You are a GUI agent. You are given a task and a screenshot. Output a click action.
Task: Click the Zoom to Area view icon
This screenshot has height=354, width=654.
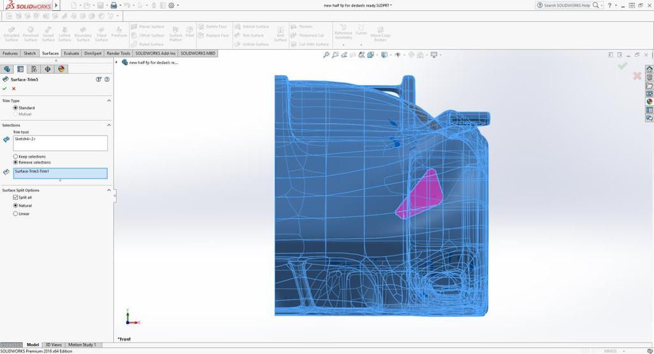coord(335,55)
